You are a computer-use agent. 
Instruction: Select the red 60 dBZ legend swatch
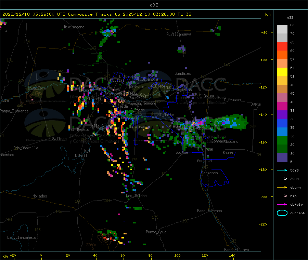click(282, 46)
